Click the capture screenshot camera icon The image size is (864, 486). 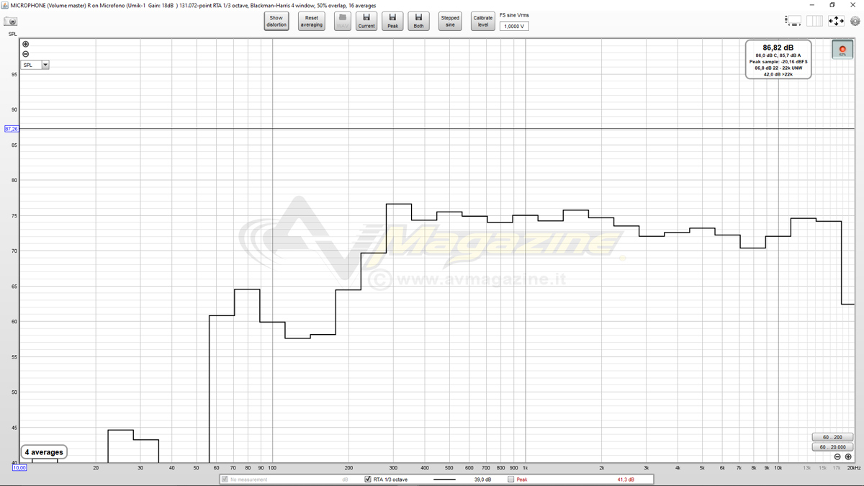coord(10,22)
